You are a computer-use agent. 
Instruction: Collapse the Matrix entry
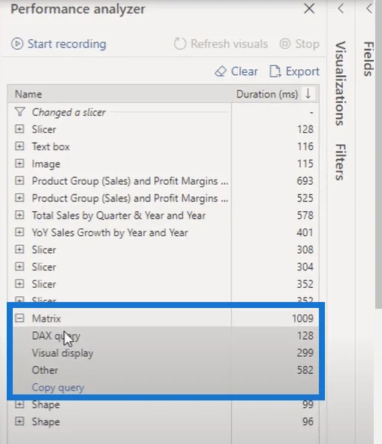coord(20,319)
